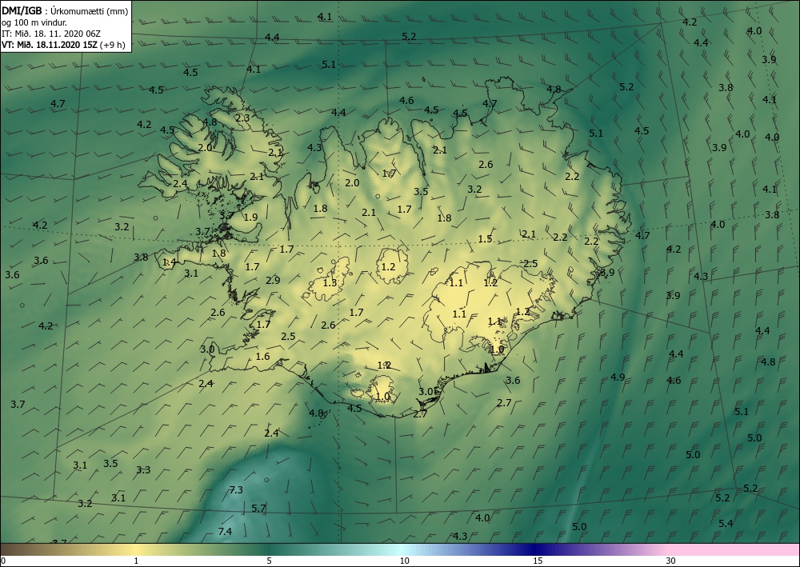Click the 1 label on the color scale
The height and width of the screenshot is (567, 800).
[x=136, y=561]
